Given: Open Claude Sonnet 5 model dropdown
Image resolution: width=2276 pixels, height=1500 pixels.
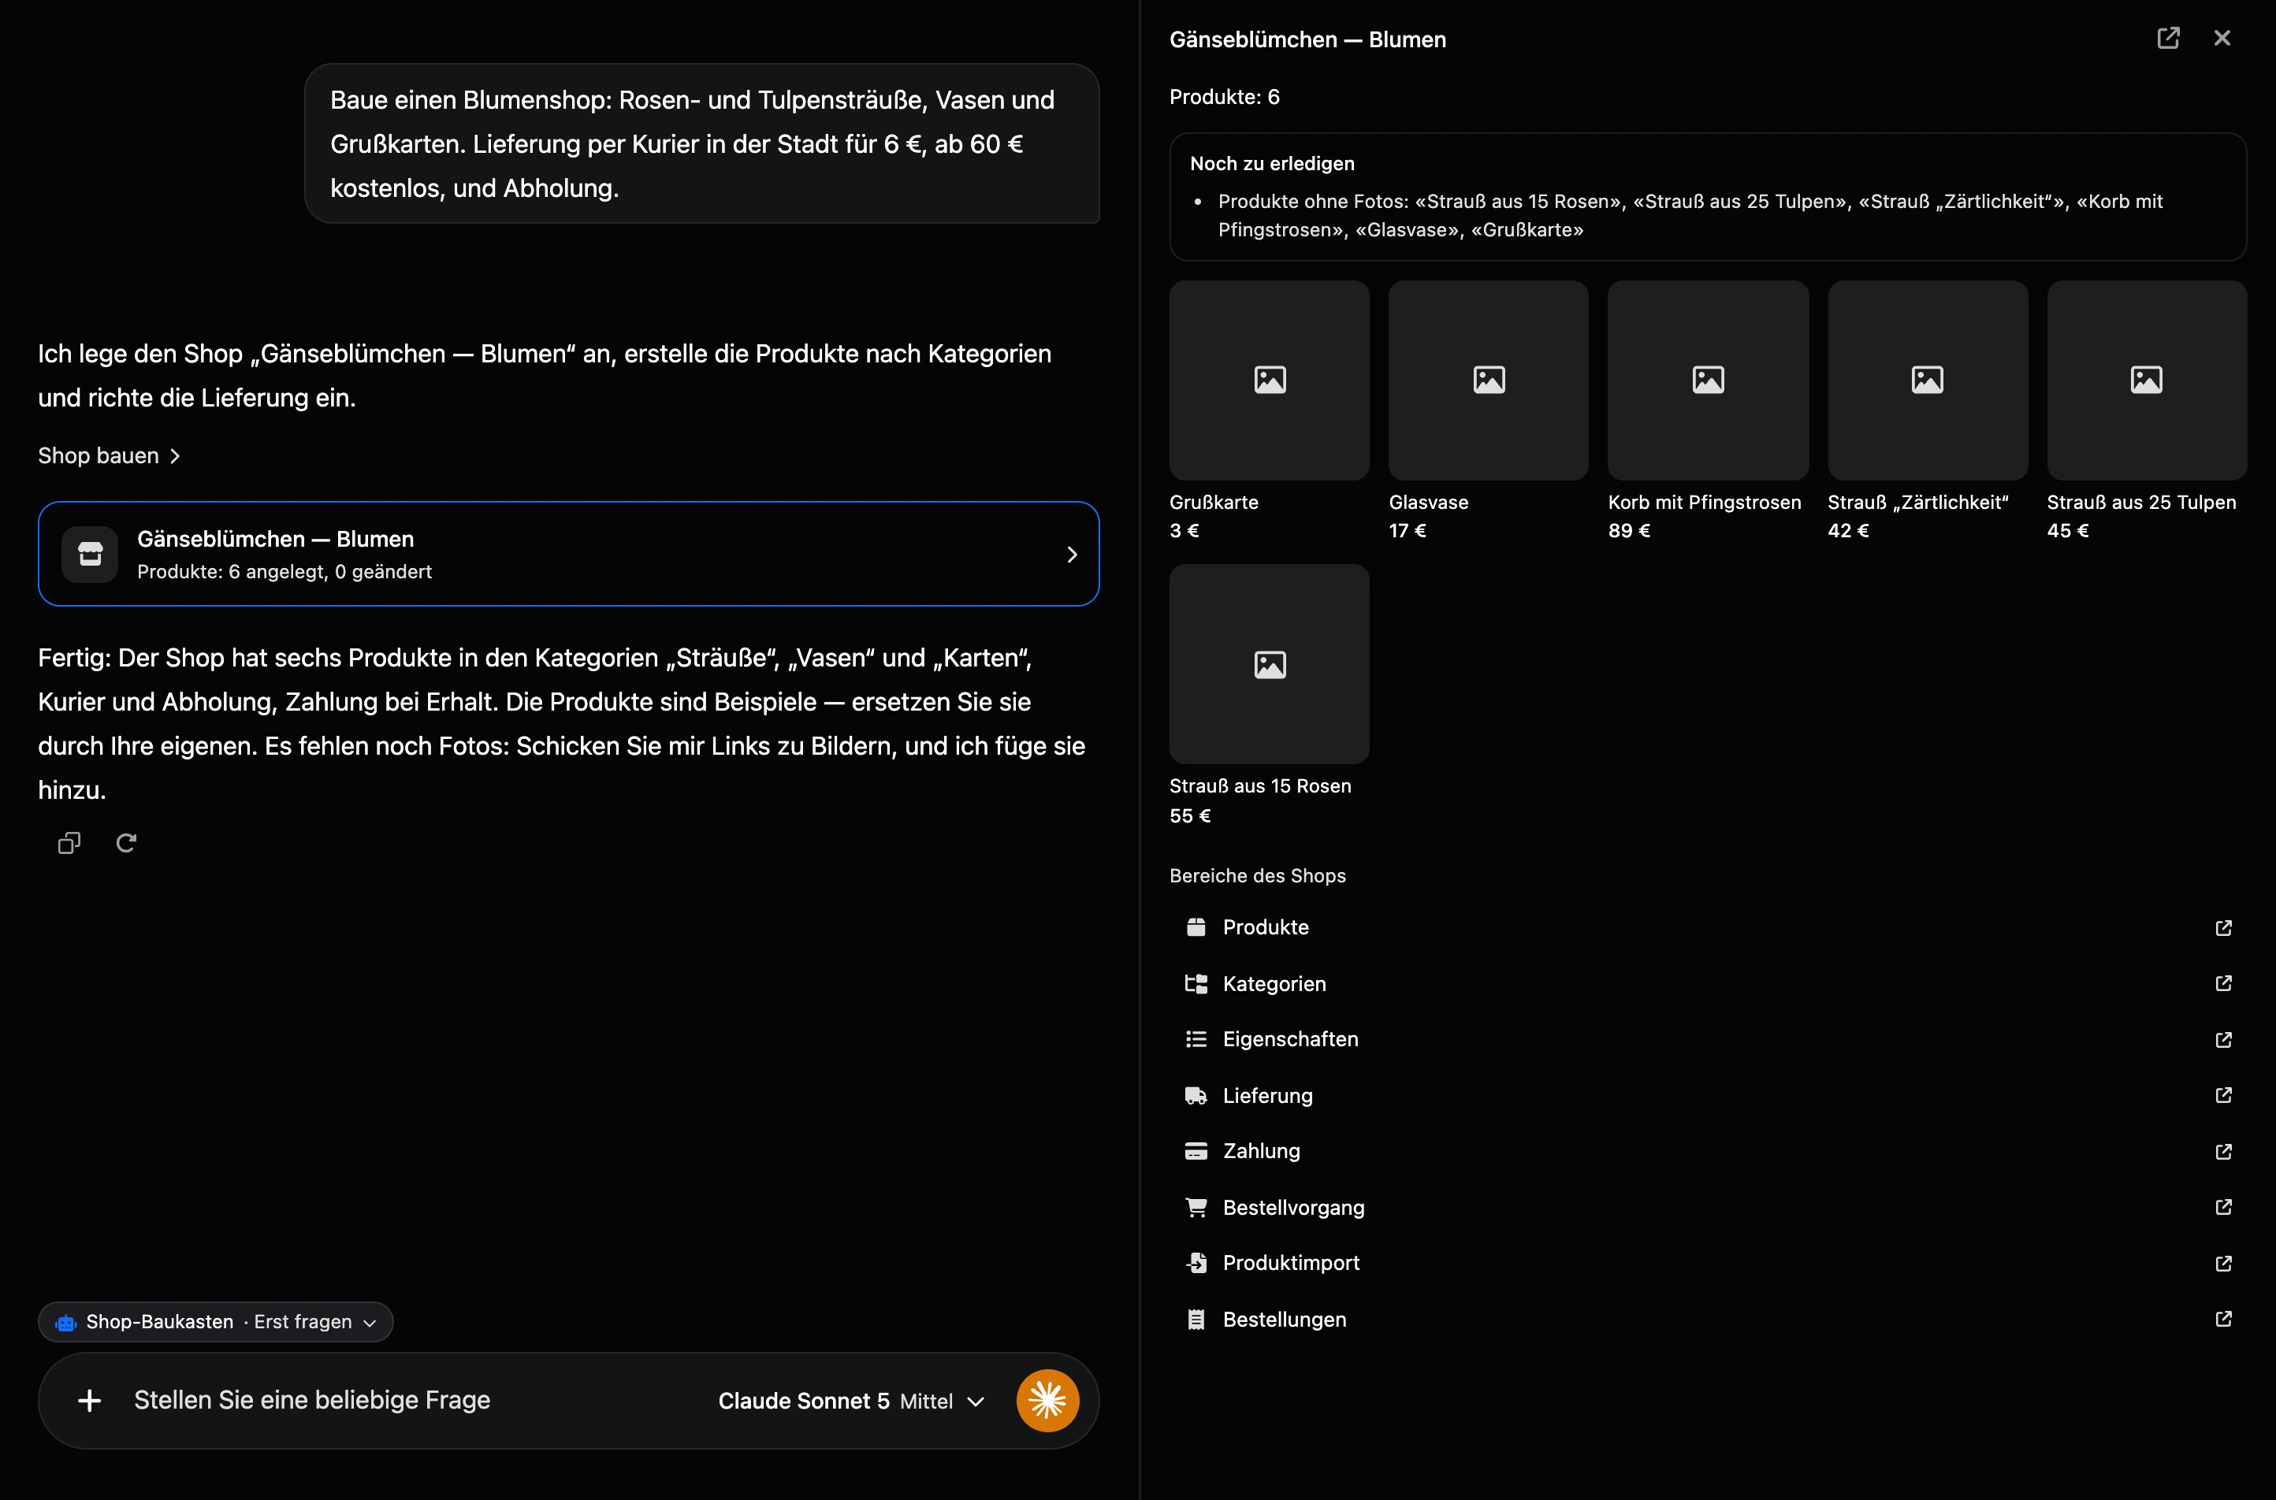Looking at the screenshot, I should click(850, 1402).
